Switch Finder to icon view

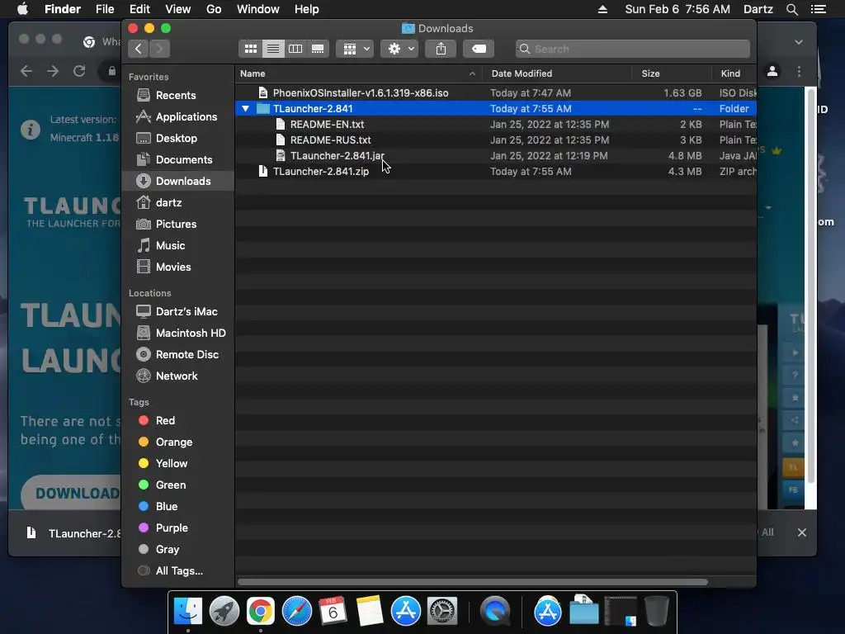[x=251, y=49]
